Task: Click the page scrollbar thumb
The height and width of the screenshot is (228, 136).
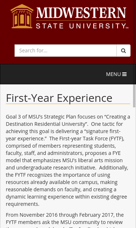Action: [134, 96]
